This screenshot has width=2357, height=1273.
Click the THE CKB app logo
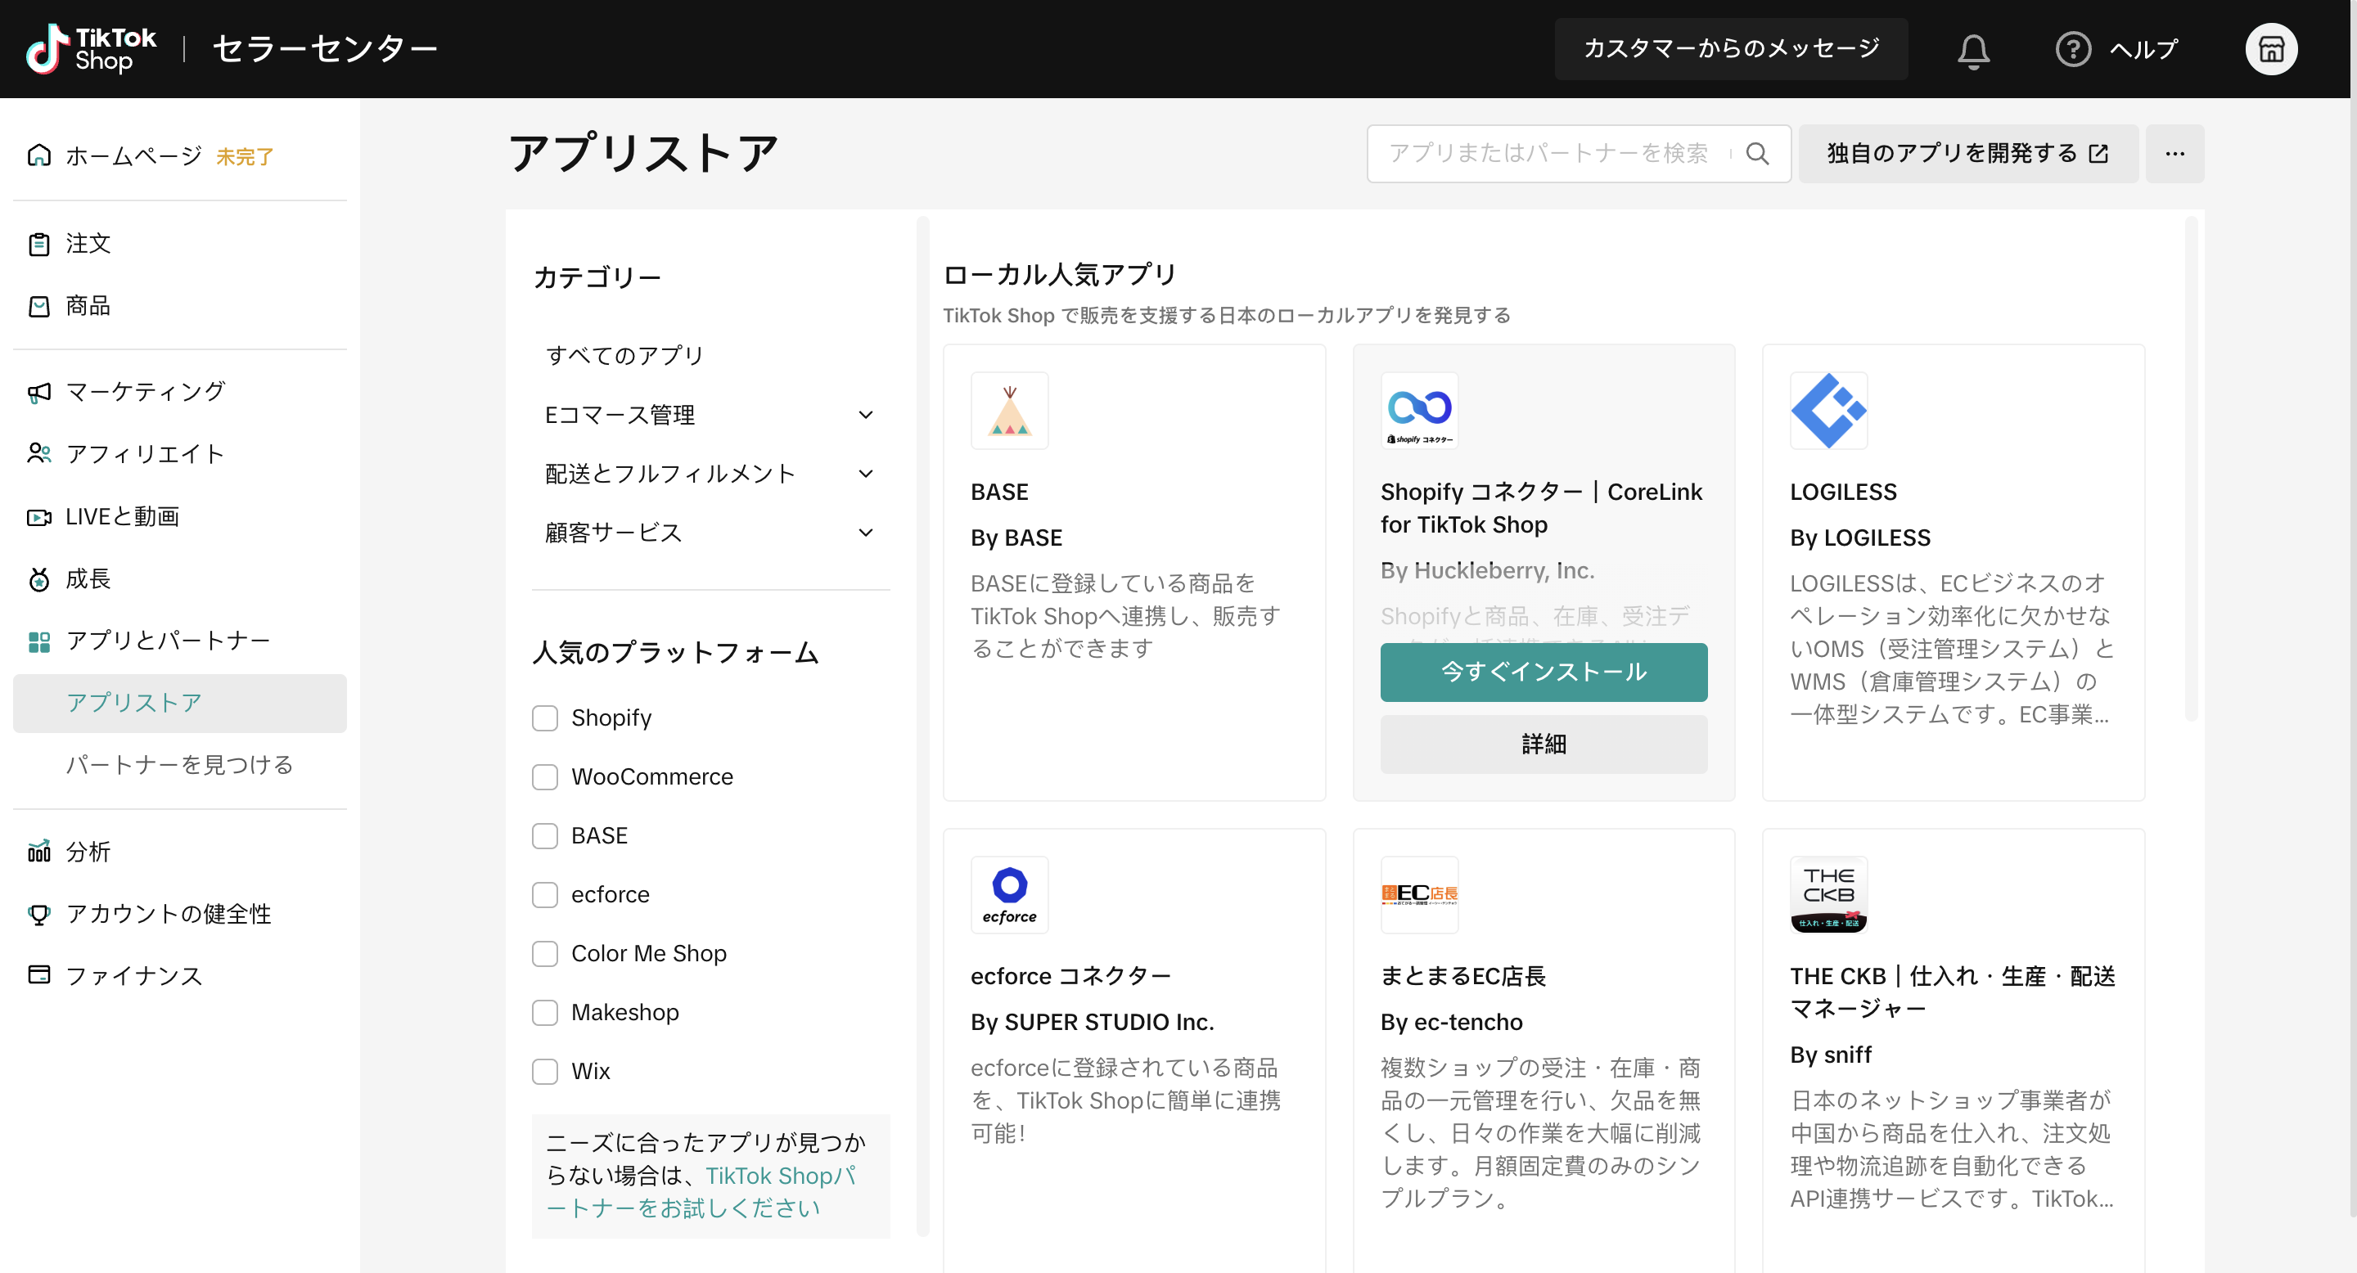click(x=1828, y=894)
